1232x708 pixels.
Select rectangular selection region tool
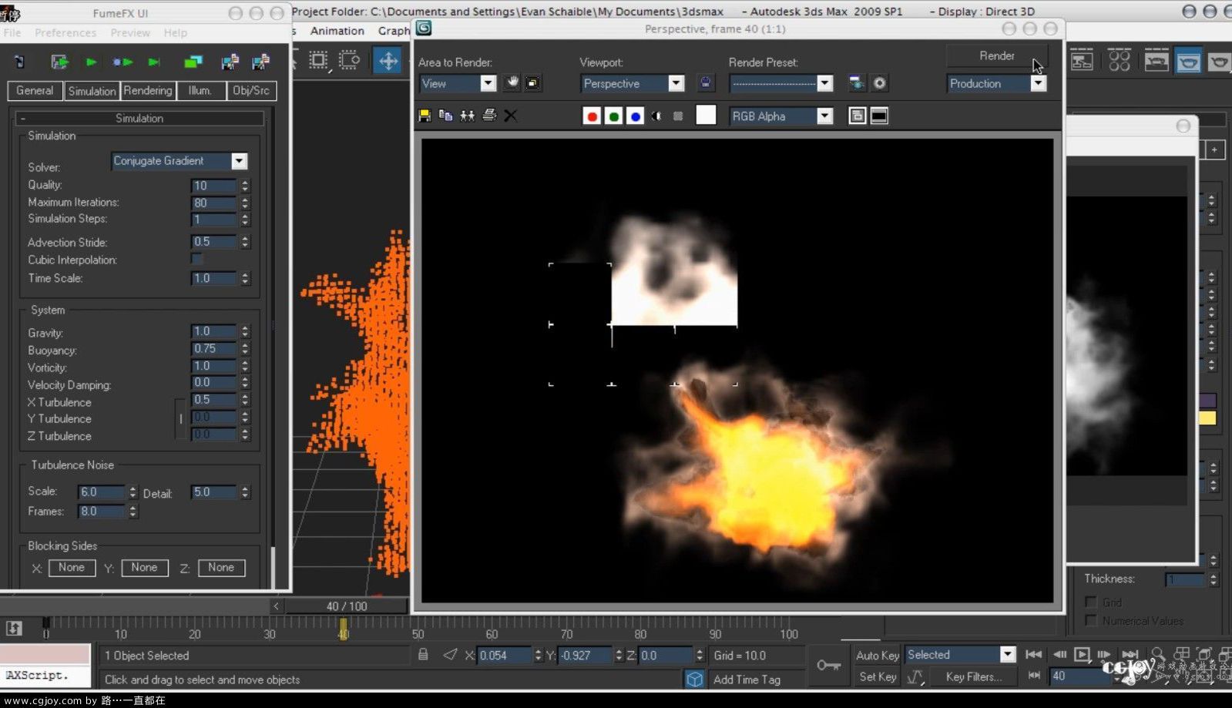[x=317, y=60]
